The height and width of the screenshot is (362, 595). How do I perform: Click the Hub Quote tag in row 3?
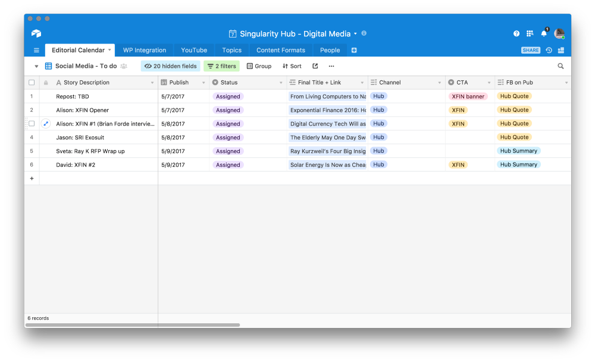[x=514, y=123]
